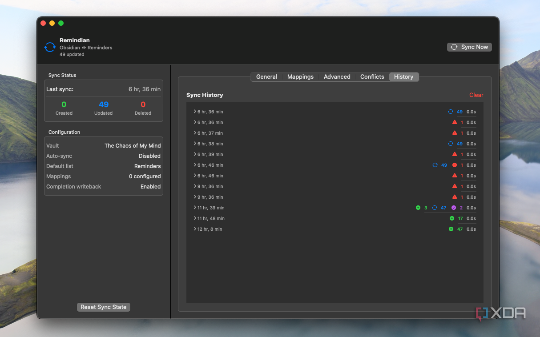Click red circle icon in the 6 hr, 46 min row
Image resolution: width=540 pixels, height=337 pixels.
coord(455,165)
